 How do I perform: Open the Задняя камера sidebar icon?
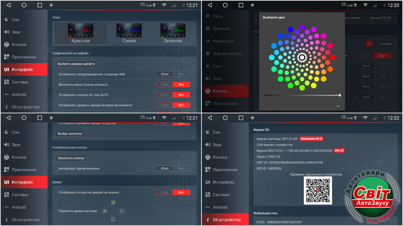tap(208, 53)
